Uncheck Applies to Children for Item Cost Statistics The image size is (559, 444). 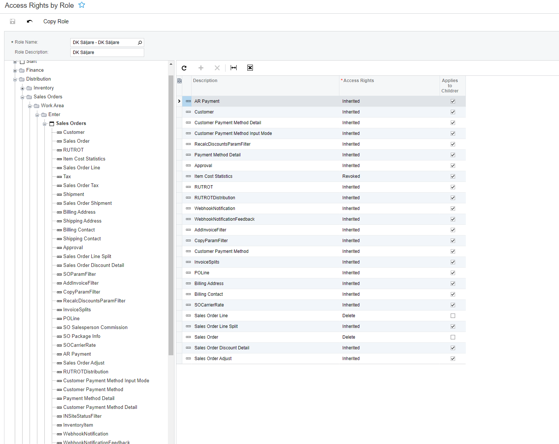[x=453, y=176]
